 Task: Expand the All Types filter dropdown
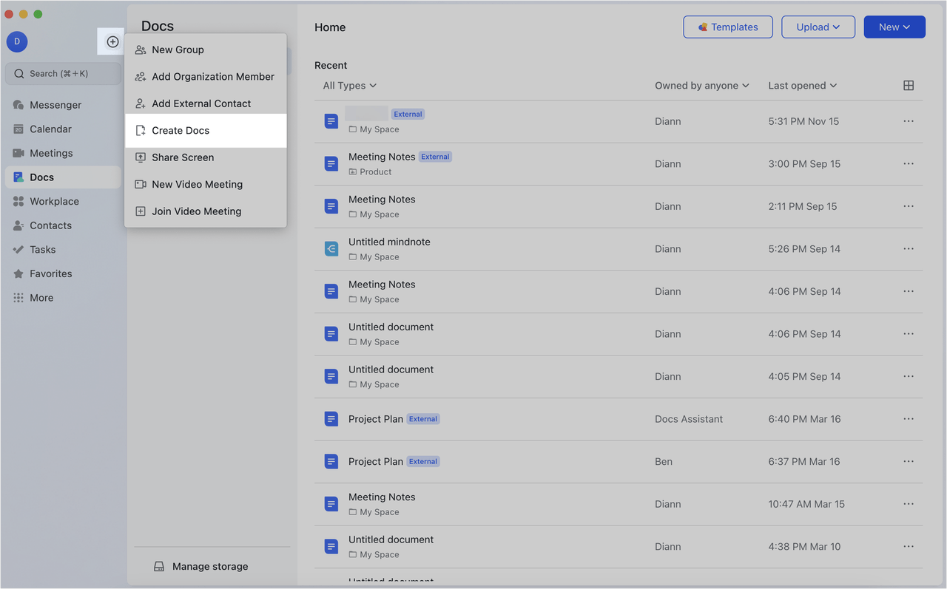(x=348, y=85)
